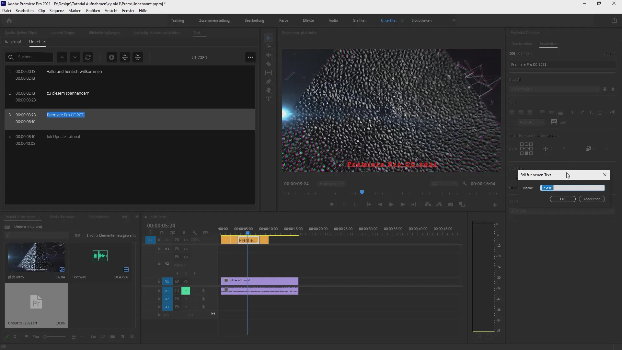The height and width of the screenshot is (350, 622).
Task: Open Program monitor panel menu
Action: (x=321, y=33)
